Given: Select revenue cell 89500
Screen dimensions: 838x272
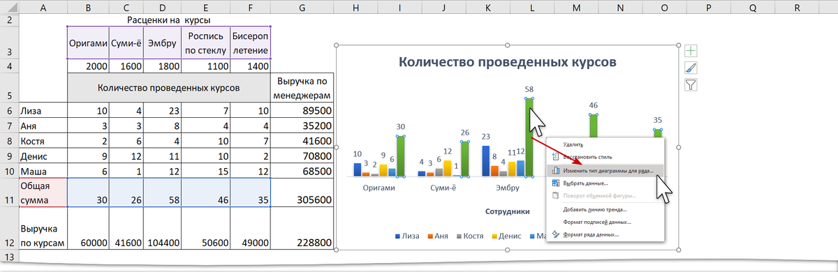Looking at the screenshot, I should [302, 110].
